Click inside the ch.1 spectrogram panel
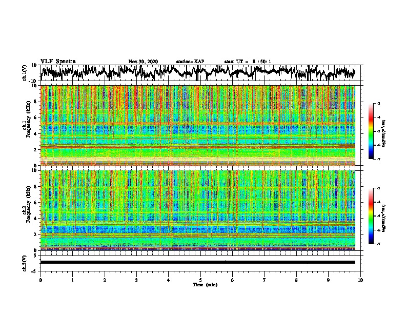406x314 pixels. coord(198,125)
